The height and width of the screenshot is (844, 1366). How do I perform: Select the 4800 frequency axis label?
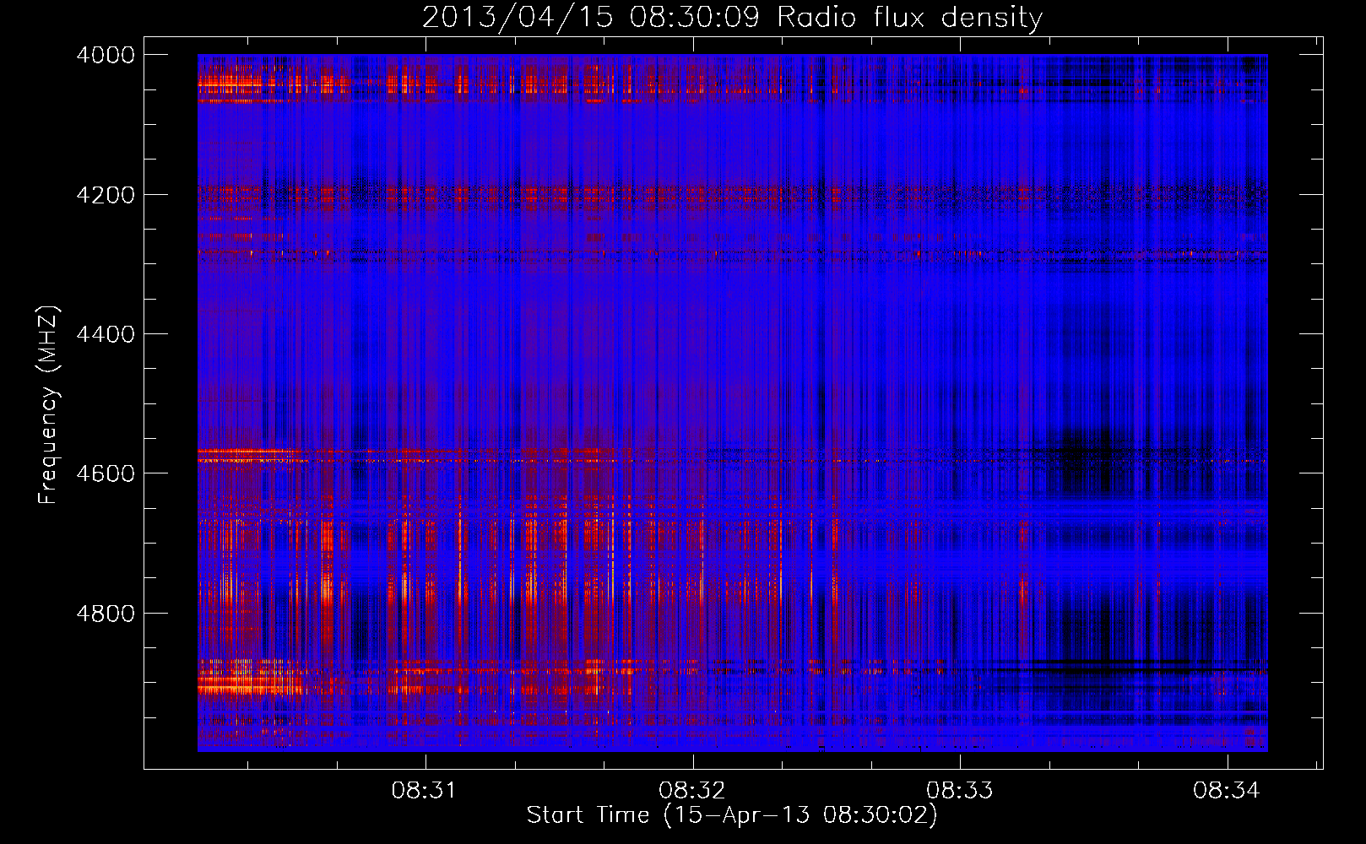click(106, 614)
